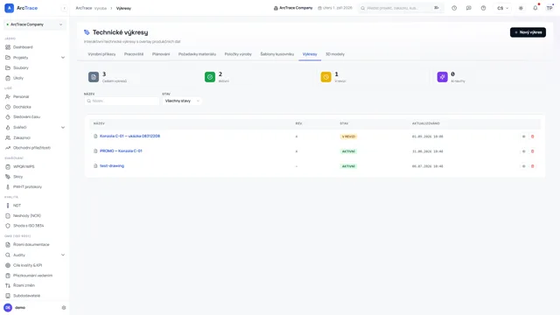The height and width of the screenshot is (315, 560).
Task: Open the Konzola C-01 – ukázka drawing link
Action: pos(130,136)
